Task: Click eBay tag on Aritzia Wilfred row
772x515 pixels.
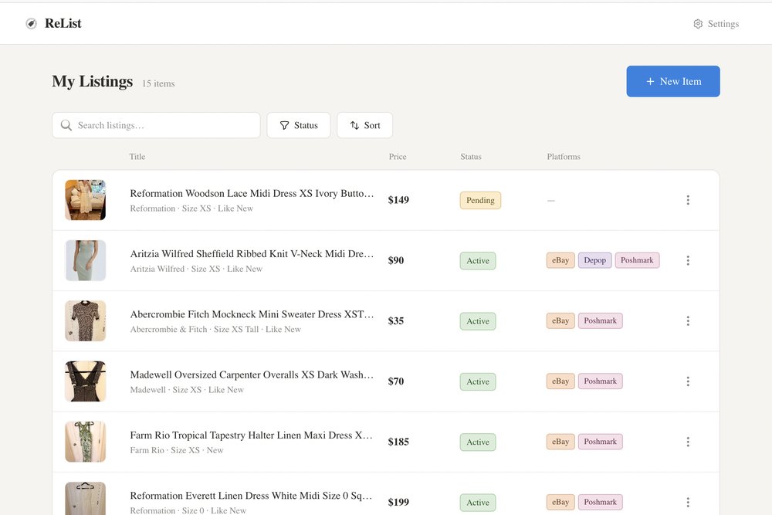Action: [x=560, y=260]
